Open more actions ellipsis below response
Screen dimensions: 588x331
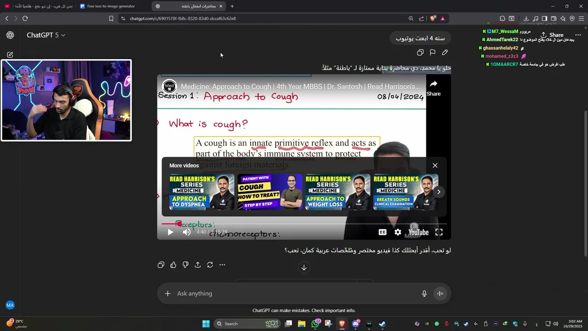222,265
